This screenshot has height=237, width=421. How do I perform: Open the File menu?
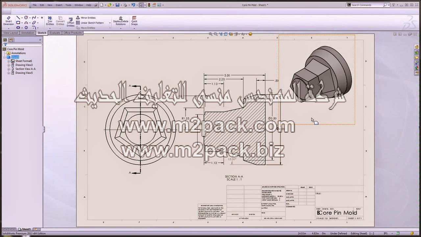point(35,5)
